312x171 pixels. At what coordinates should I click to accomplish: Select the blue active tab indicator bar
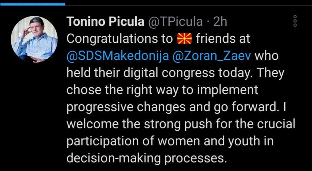click(33, 4)
